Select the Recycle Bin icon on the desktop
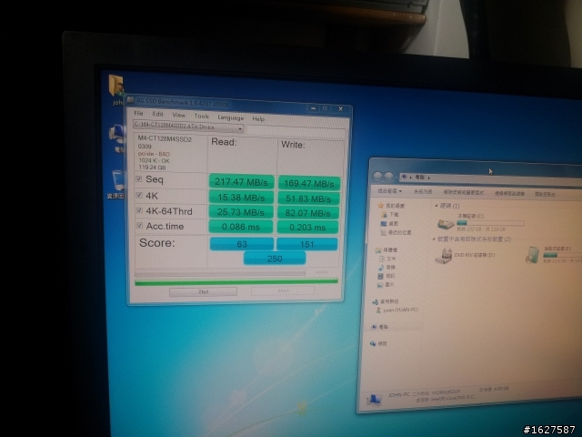The width and height of the screenshot is (582, 437). [117, 182]
